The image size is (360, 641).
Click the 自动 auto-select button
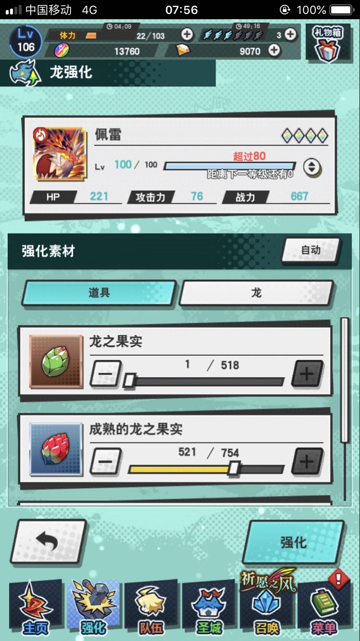point(311,250)
